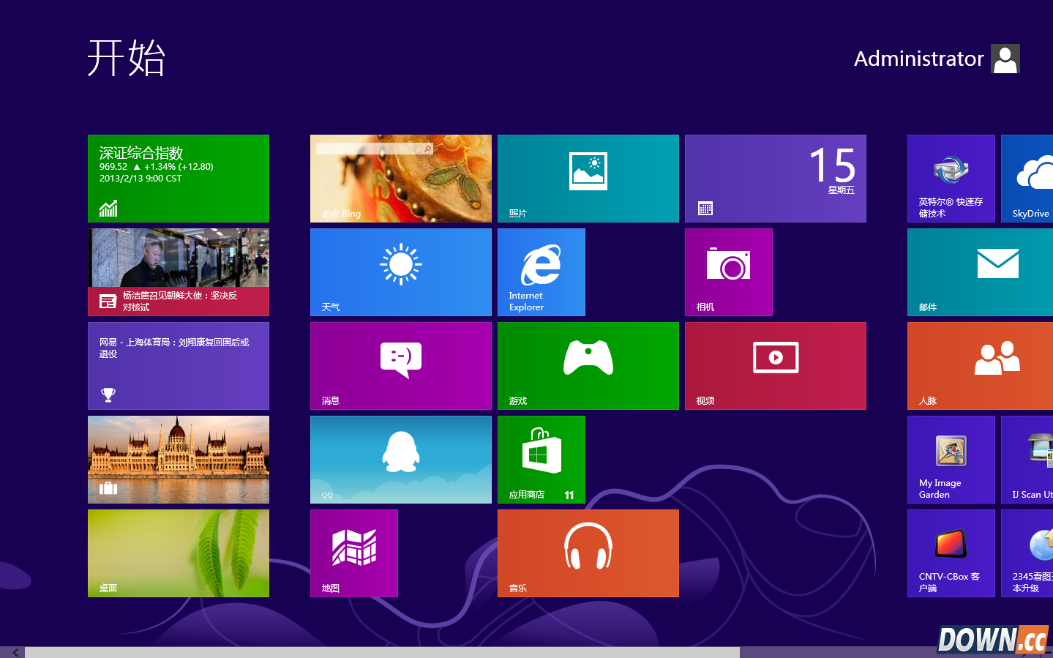This screenshot has width=1053, height=658.
Task: Open 英特尔 快速存储技术 (Intel Rapid Storage)
Action: pos(951,178)
